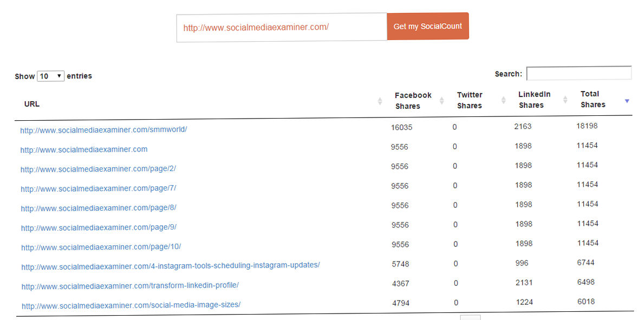Open the page/10/ link
639x320 pixels.
101,247
